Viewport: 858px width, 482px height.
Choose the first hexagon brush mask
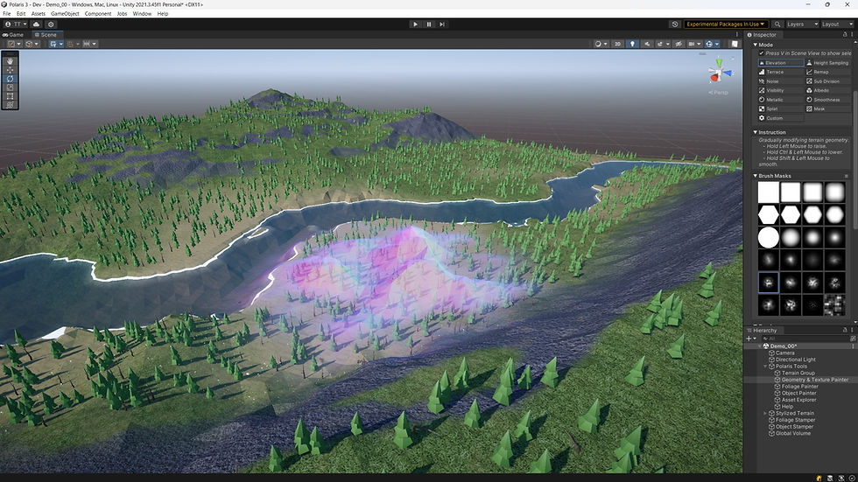pyautogui.click(x=769, y=215)
